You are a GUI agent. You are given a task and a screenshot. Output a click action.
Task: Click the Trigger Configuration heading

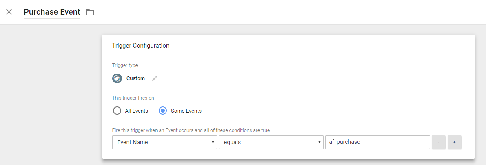click(140, 46)
